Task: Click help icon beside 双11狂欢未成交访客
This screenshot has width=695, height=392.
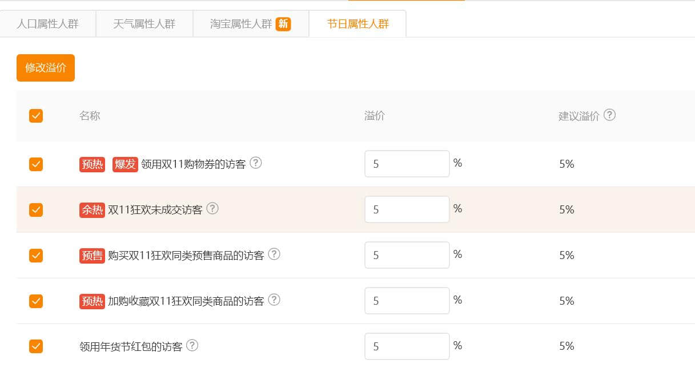Action: (x=212, y=209)
